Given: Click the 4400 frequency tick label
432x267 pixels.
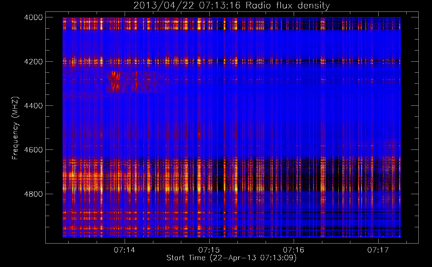Looking at the screenshot, I should tap(33, 106).
